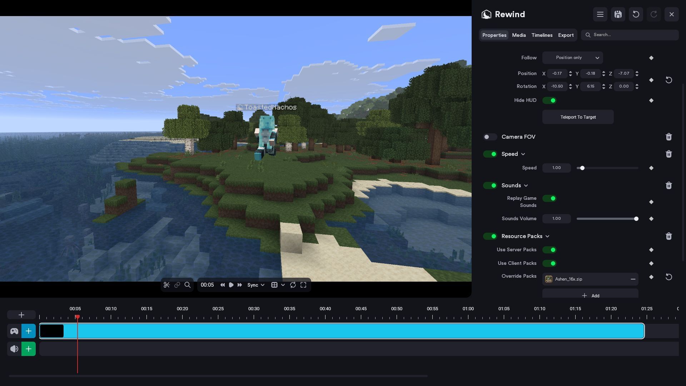Select the scissors cut tool
The image size is (686, 386).
tap(166, 285)
